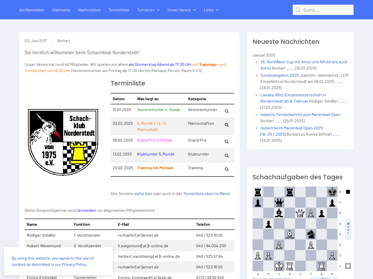373x279 pixels.
Task: Click the Kategorie column header
Action: pyautogui.click(x=197, y=99)
